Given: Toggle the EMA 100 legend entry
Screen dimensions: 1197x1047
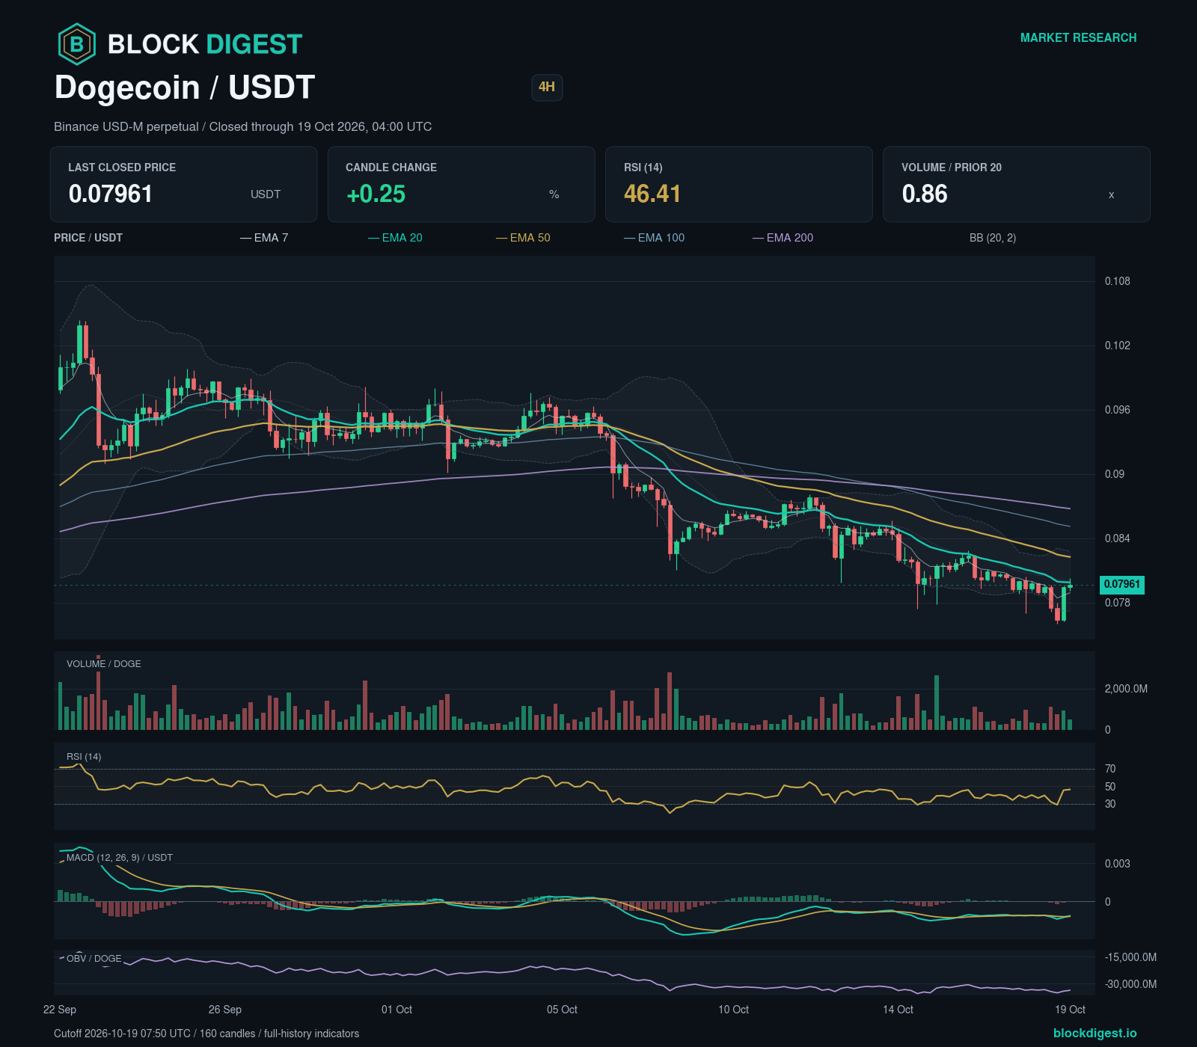Looking at the screenshot, I should (654, 238).
